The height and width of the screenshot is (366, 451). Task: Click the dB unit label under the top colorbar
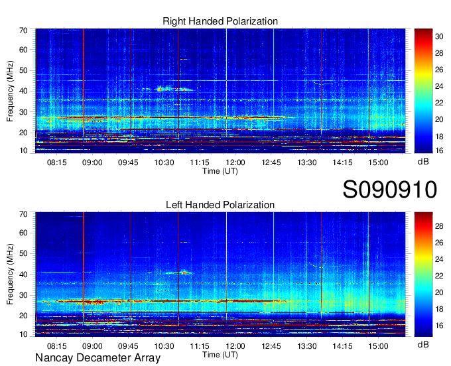pos(423,162)
